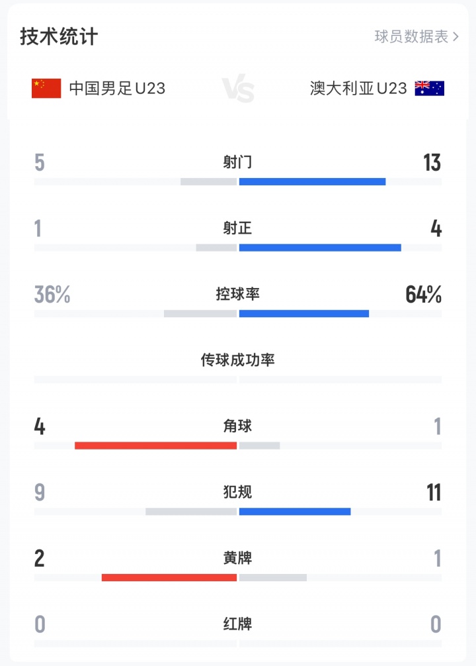Click the blue 控球率 possession bar
The width and height of the screenshot is (476, 666).
304,313
